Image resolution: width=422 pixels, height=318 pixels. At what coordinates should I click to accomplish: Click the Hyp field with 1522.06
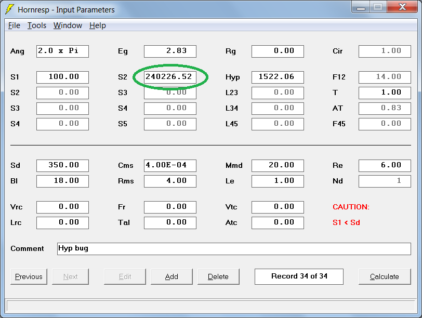(278, 77)
